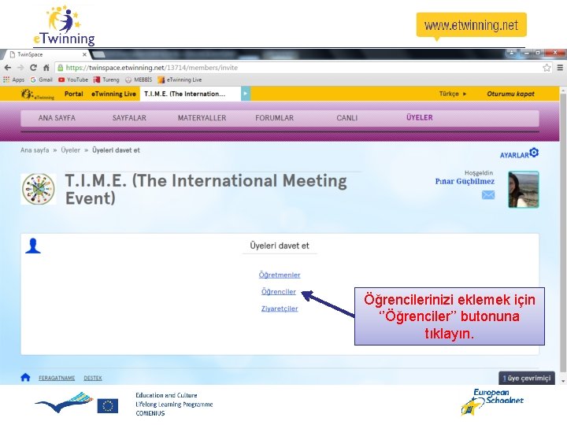The height and width of the screenshot is (425, 567).
Task: Click the blue home icon in footer
Action: (x=25, y=377)
